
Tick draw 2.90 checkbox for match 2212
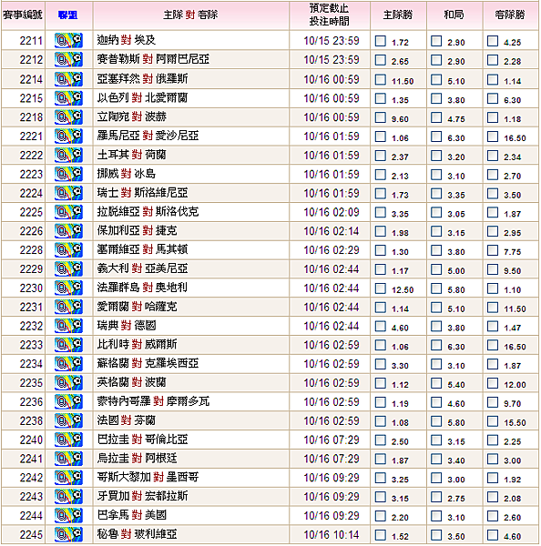click(436, 60)
